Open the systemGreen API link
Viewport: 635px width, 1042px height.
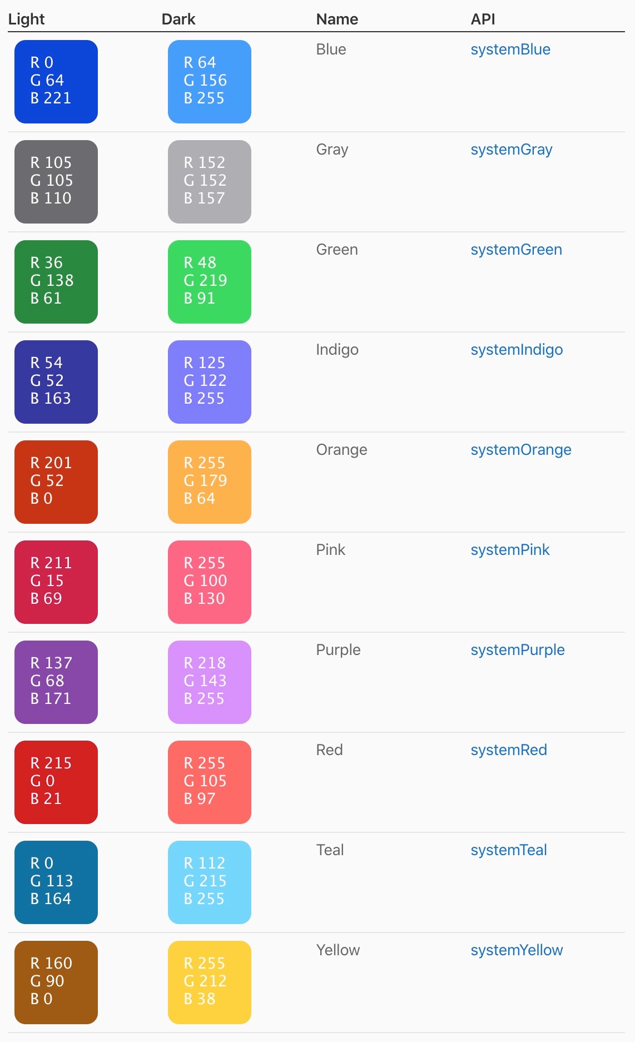[516, 250]
